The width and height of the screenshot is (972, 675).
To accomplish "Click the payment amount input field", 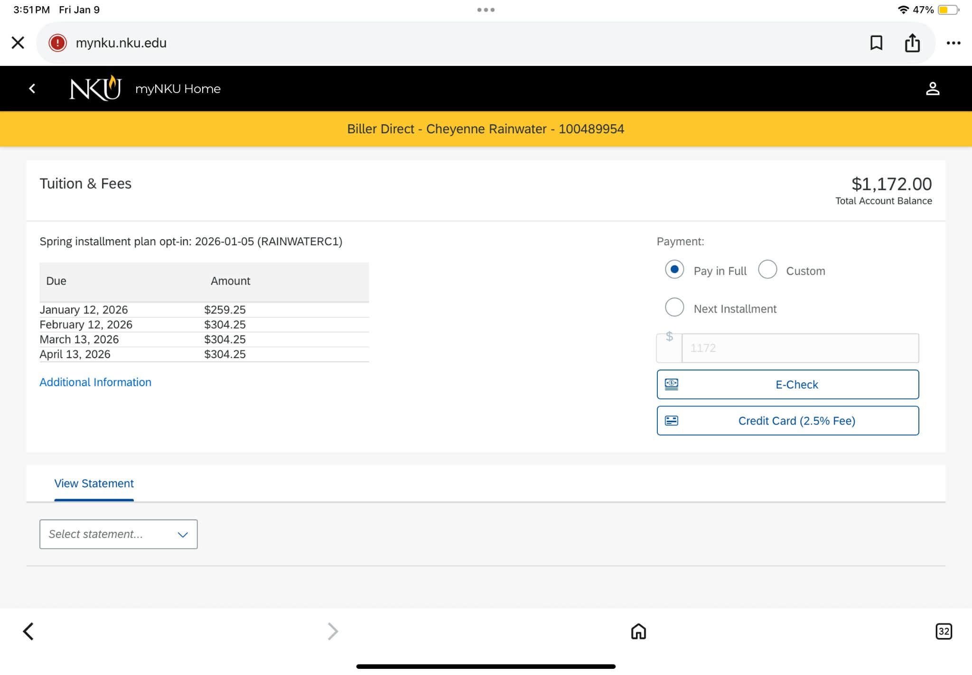I will 799,348.
